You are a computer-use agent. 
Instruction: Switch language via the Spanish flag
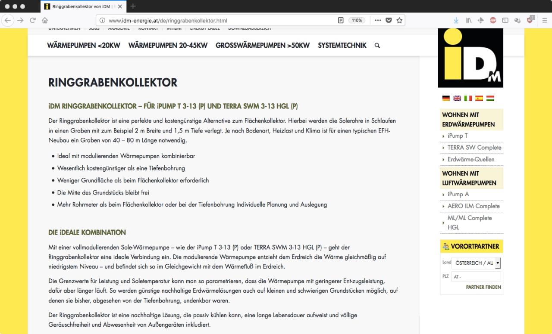479,98
